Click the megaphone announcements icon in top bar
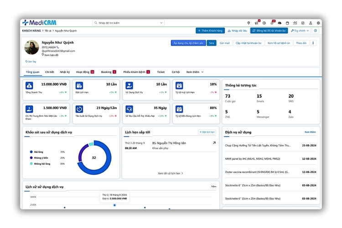342x228 pixels. (x=256, y=23)
